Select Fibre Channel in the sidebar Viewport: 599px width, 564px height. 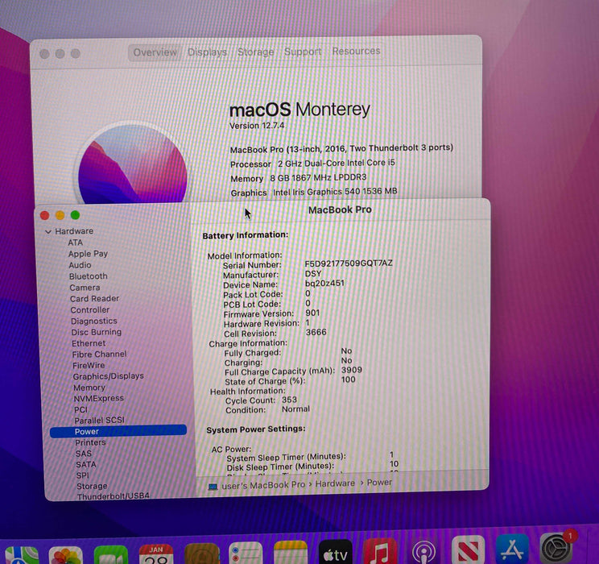pos(99,354)
